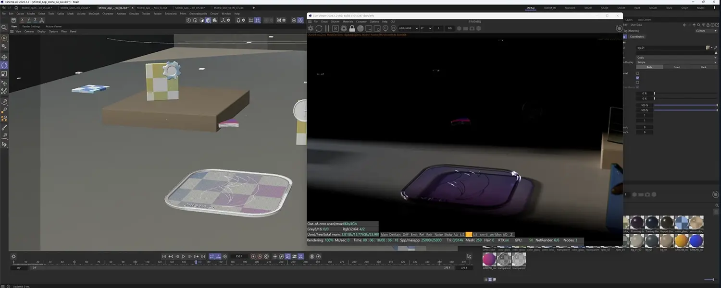Switch to the Render Settings tab
The height and width of the screenshot is (288, 721).
(31, 26)
